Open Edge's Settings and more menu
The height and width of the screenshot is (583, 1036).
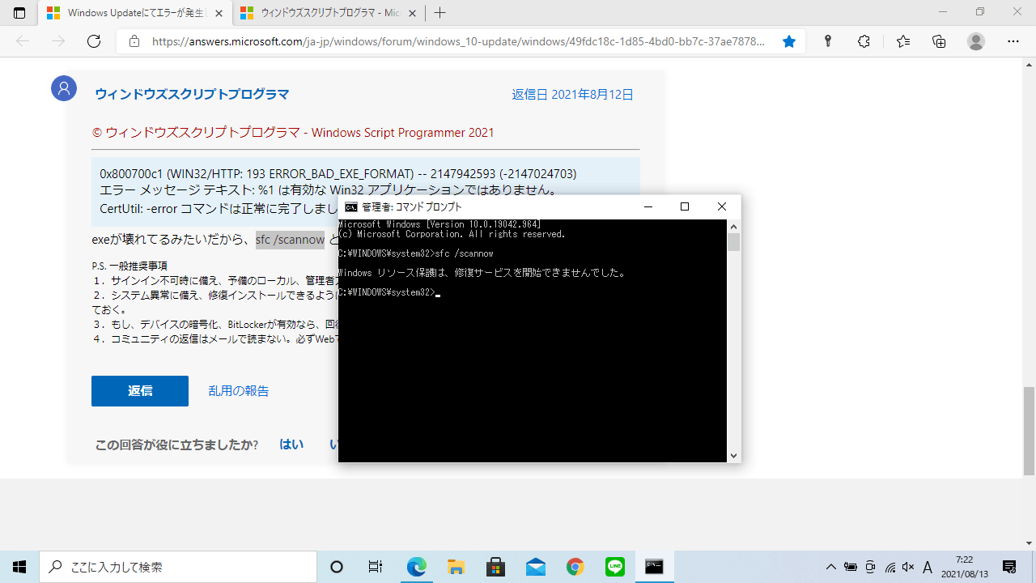[x=1013, y=40]
